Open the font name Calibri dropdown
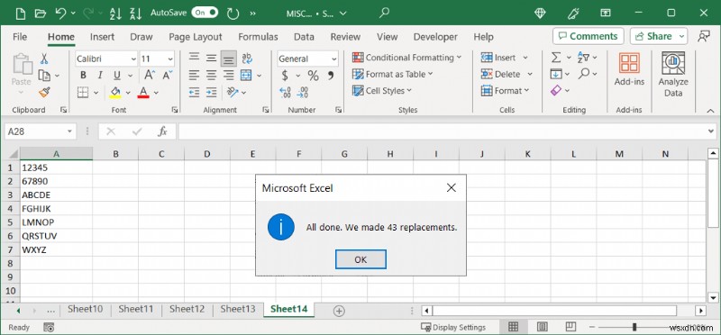Screen dimensions: 721x335 click(x=133, y=59)
